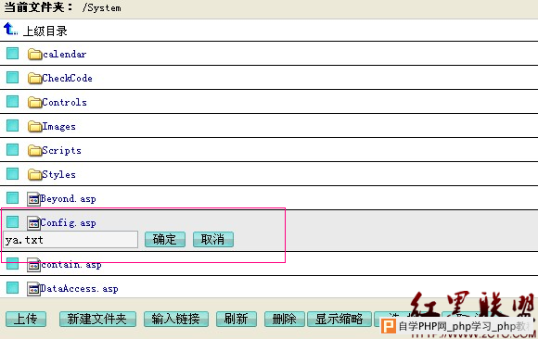
Task: Click the Beyond.asp file icon
Action: (33, 199)
